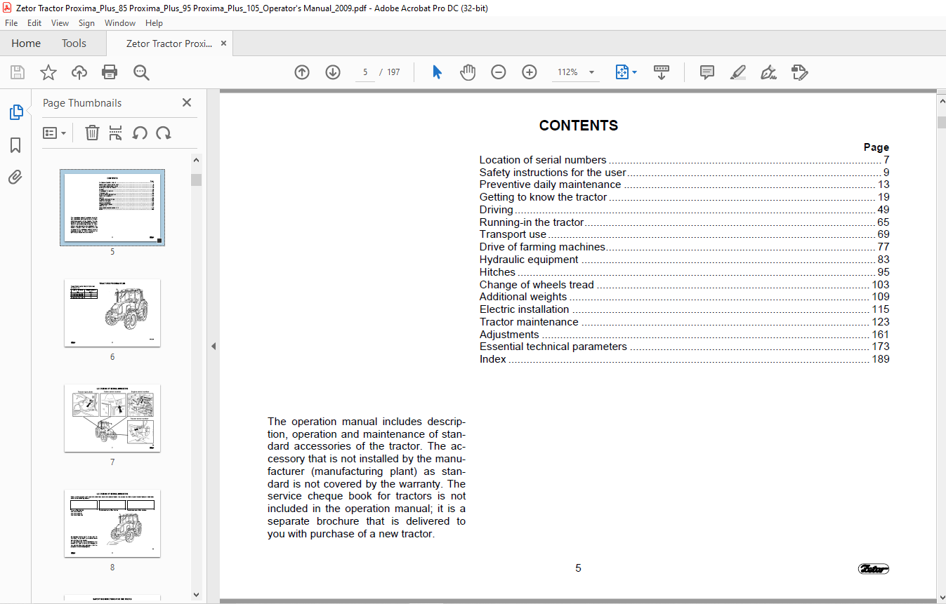Click thumbnails panel scroll down arrow

(x=196, y=594)
